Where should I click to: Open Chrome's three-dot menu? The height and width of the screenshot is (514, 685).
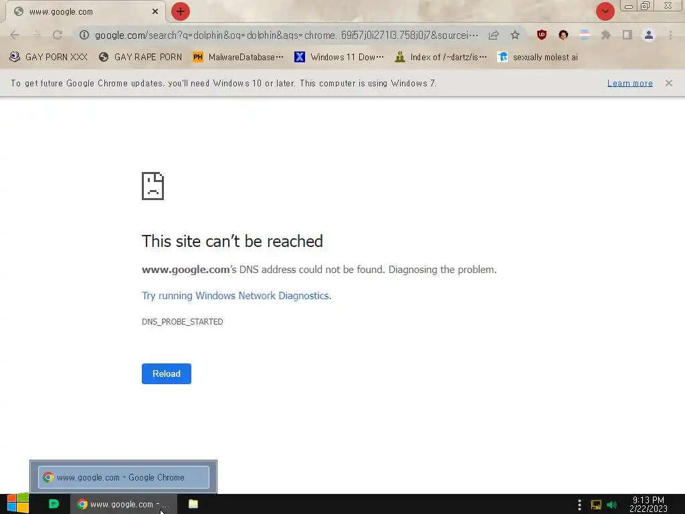point(670,35)
